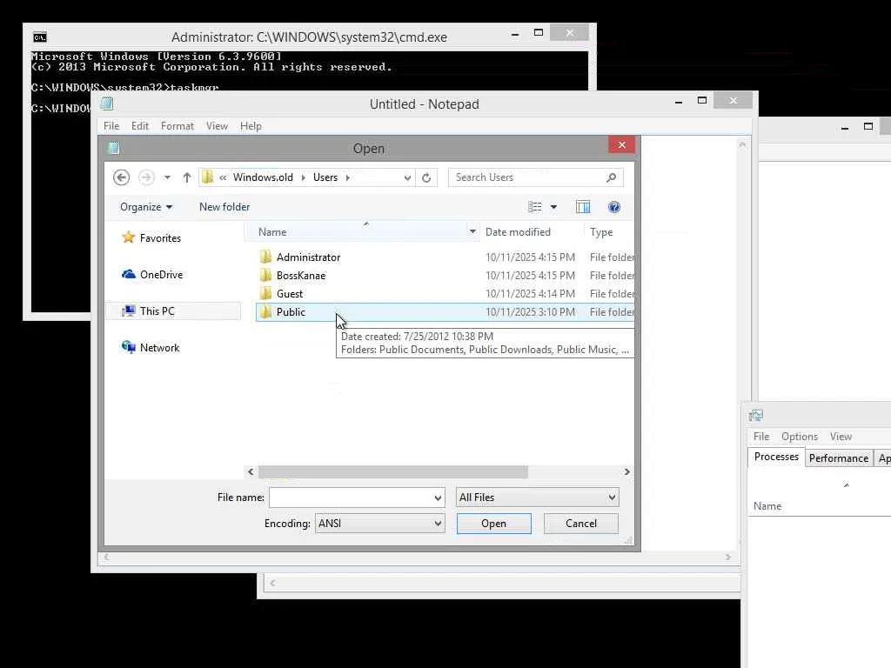The image size is (891, 668).
Task: Create a New folder
Action: coord(224,207)
